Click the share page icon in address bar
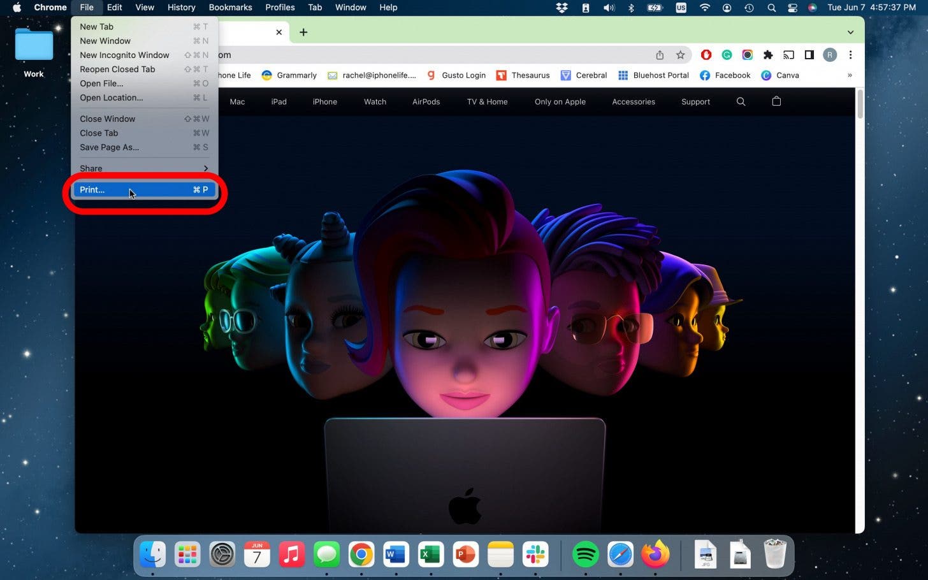This screenshot has height=580, width=928. [660, 55]
